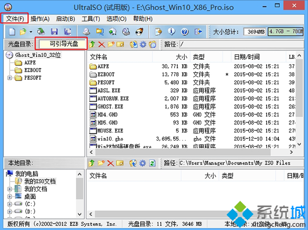308x230 pixels.
Task: Click Delete red X in local toolbar
Action: coord(110,163)
